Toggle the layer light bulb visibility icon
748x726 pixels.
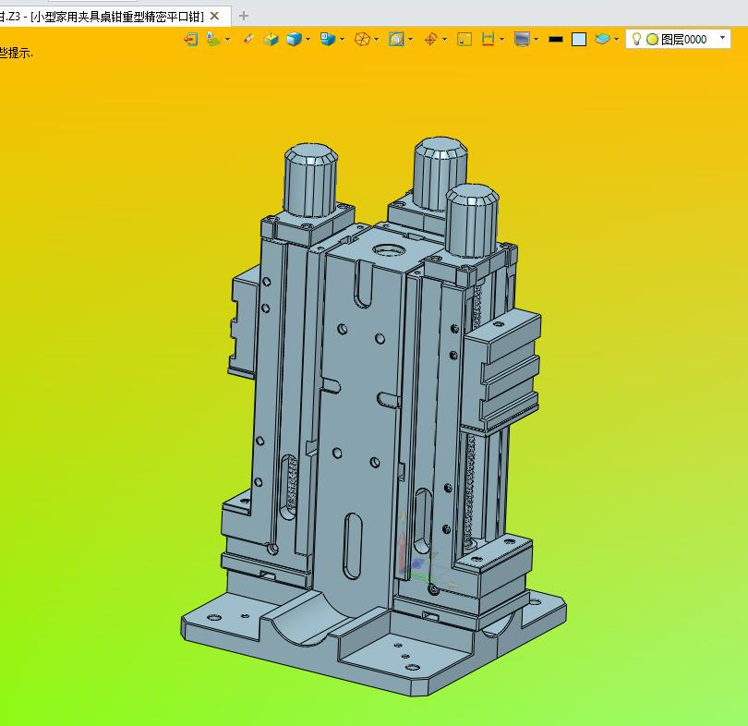coord(636,39)
